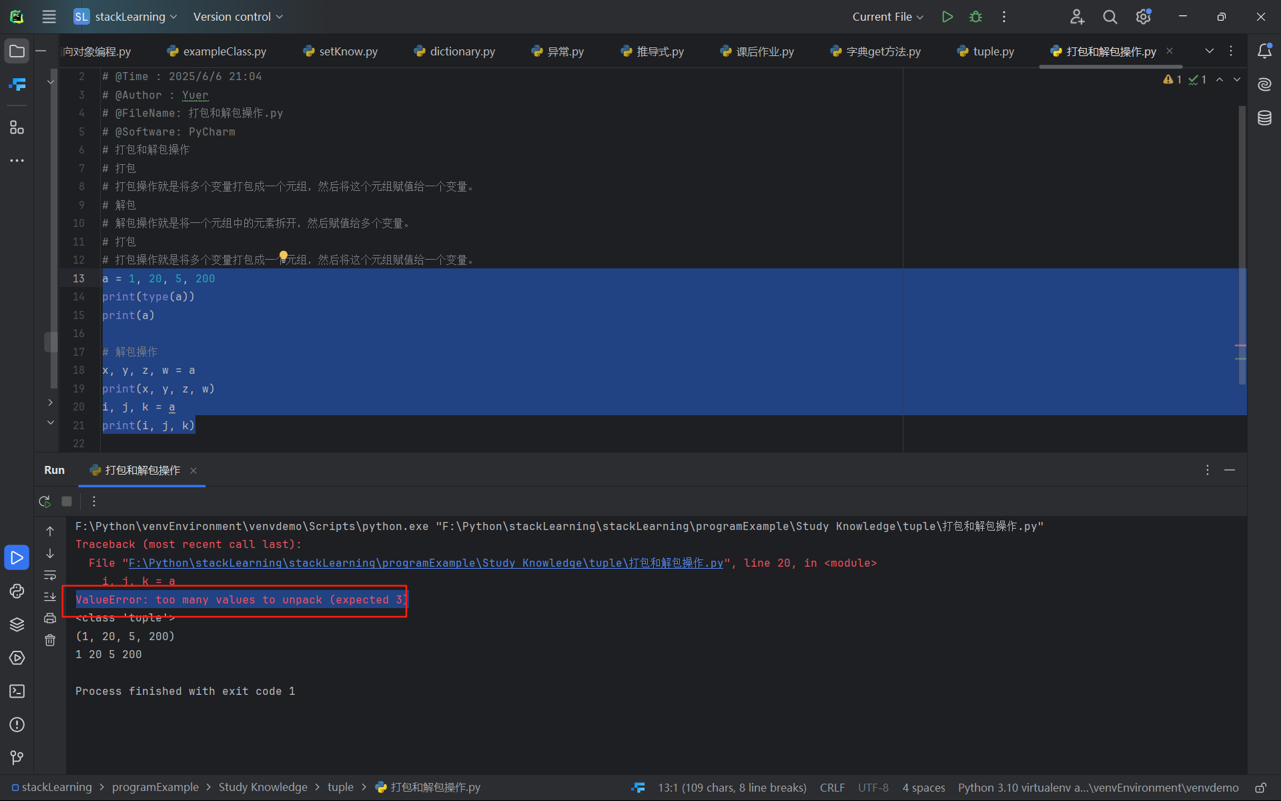Switch to the tuple.py editor tab
Screen dimensions: 1281x801
pyautogui.click(x=993, y=51)
